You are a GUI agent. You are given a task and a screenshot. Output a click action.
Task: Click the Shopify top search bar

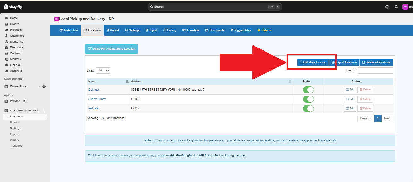pyautogui.click(x=215, y=7)
